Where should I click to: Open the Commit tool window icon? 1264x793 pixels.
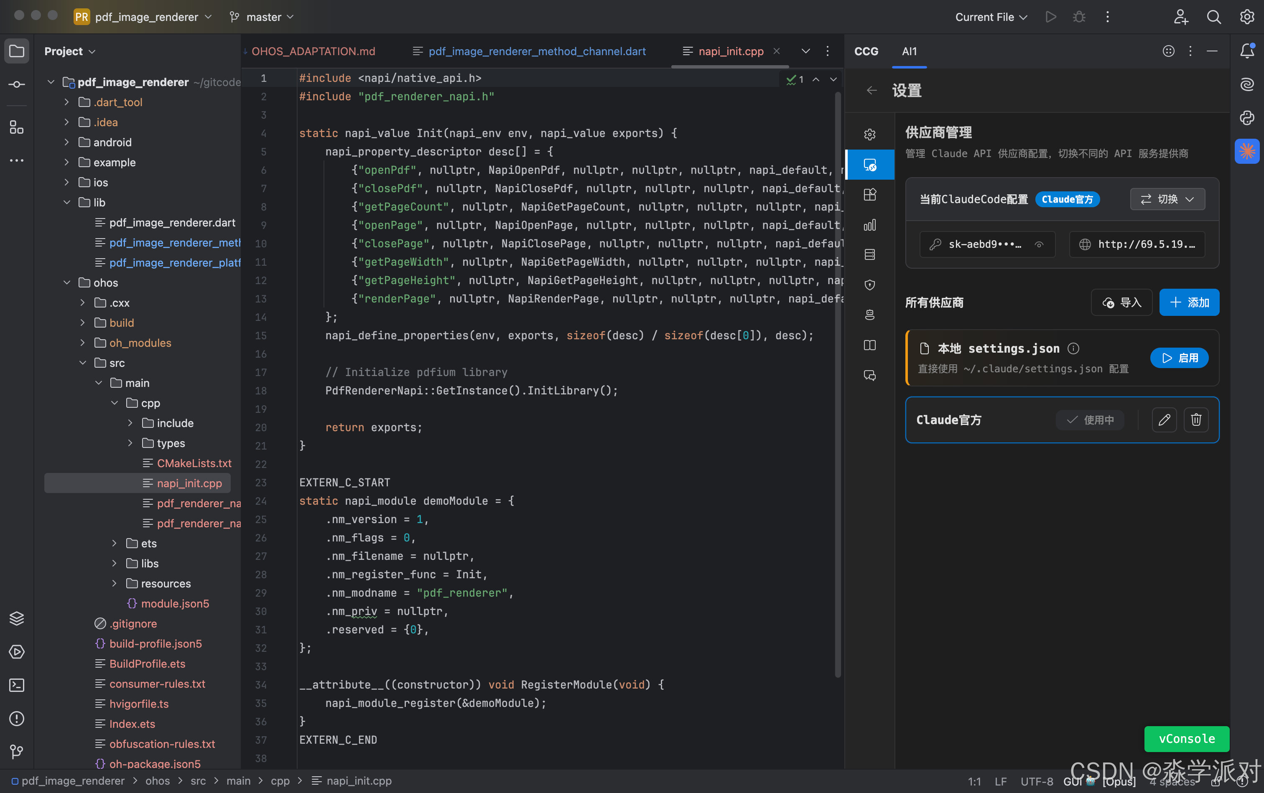17,84
